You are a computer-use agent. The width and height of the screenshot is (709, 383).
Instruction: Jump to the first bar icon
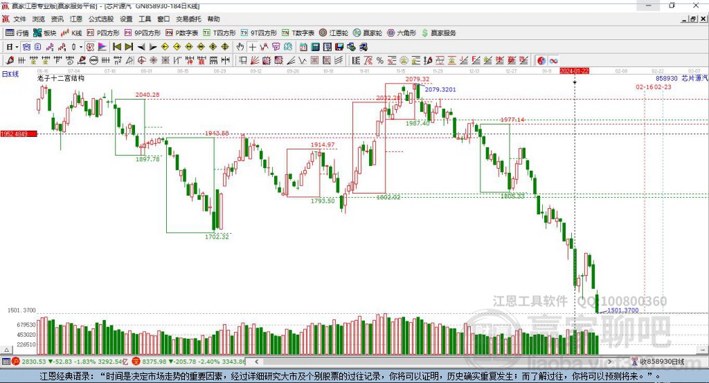click(117, 47)
